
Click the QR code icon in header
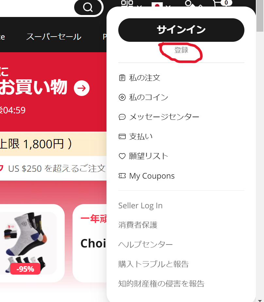(x=127, y=3)
